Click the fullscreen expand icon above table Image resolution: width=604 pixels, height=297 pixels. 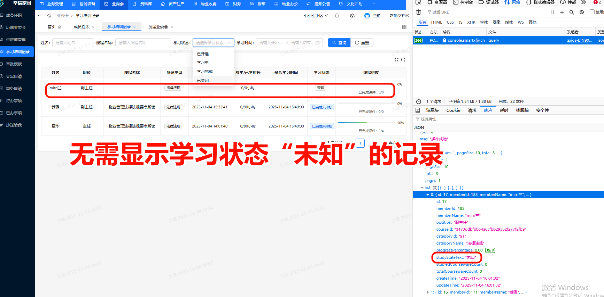tap(396, 60)
